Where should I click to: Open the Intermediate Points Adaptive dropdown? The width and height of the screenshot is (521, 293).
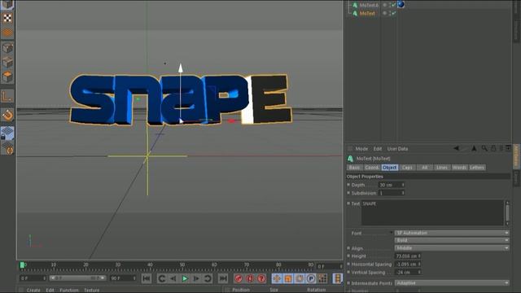452,283
